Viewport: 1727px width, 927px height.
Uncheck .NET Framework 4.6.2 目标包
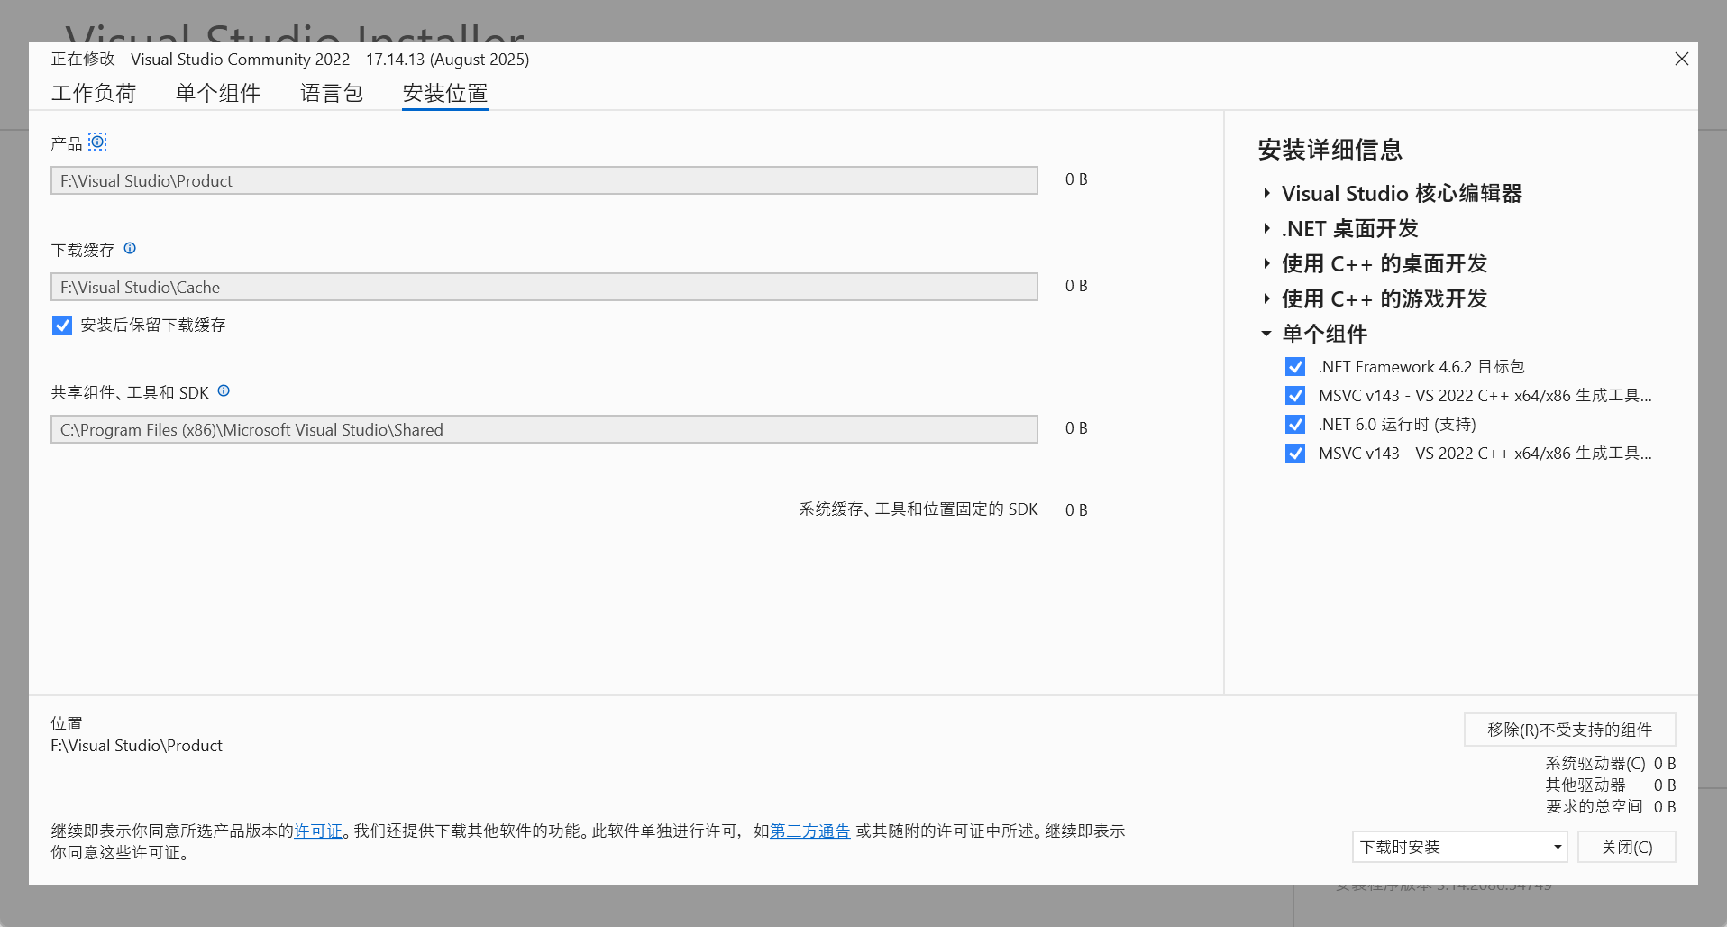pos(1294,367)
